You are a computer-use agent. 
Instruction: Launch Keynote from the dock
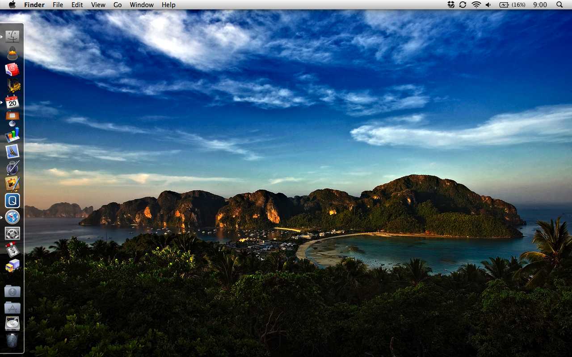[12, 118]
